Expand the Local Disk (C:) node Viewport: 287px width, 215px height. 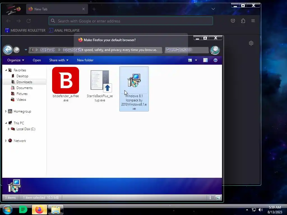click(x=9, y=129)
